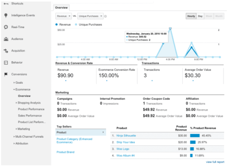Open the Ninja Silhouette product link

(126, 135)
